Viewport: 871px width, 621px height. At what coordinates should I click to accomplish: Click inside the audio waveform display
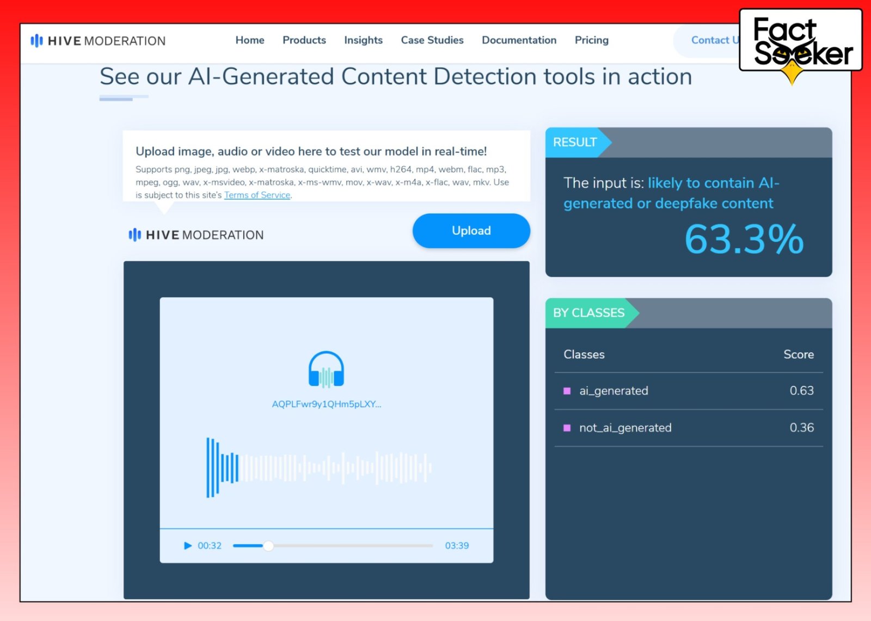click(319, 468)
